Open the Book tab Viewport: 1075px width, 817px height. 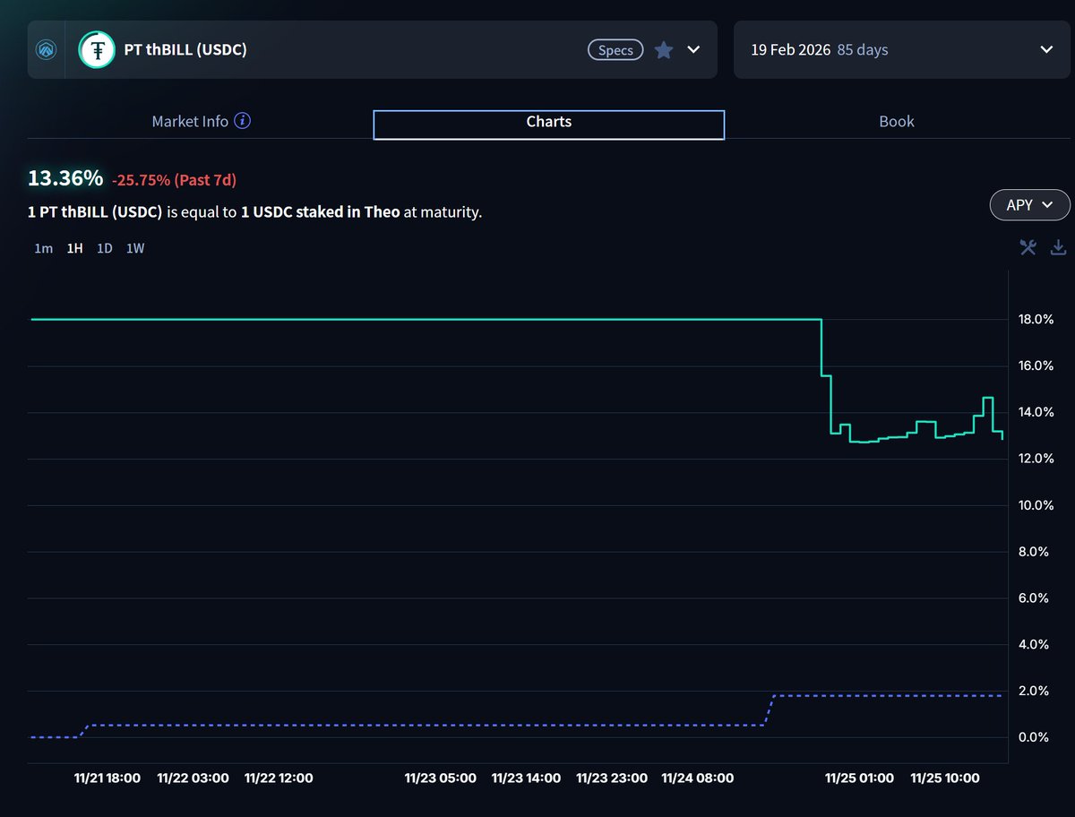click(896, 122)
